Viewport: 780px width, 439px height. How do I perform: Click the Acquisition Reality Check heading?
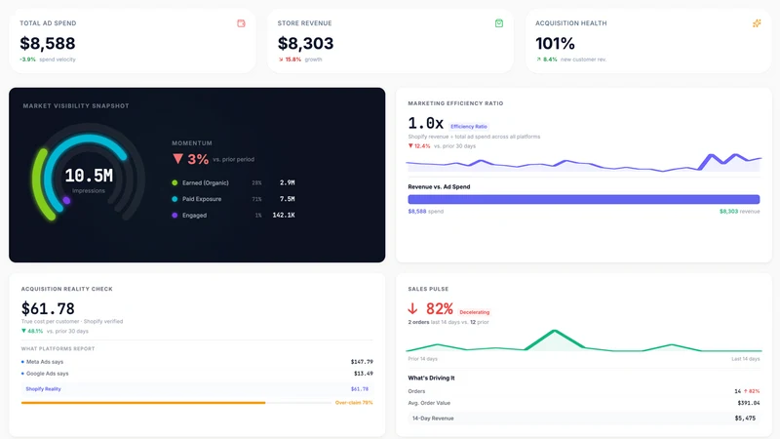[67, 289]
